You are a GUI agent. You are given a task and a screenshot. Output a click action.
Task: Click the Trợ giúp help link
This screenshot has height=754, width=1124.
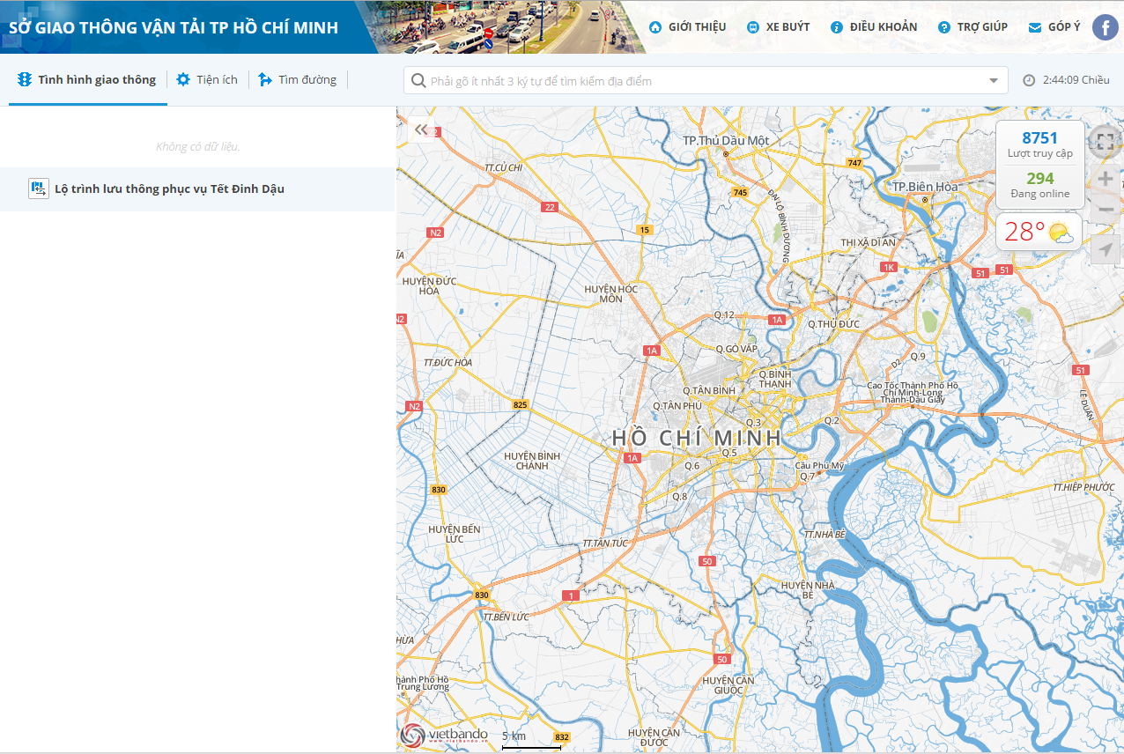972,27
